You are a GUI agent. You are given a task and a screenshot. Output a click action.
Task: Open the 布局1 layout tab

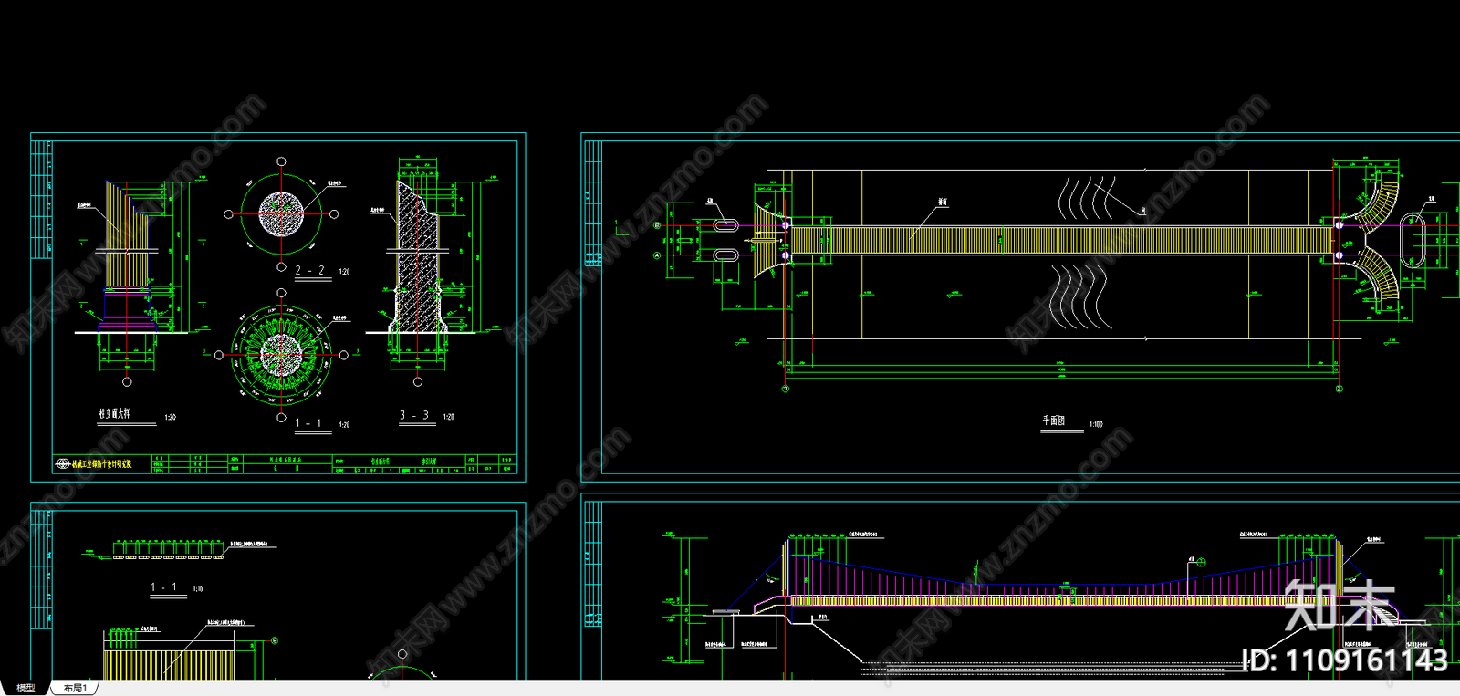pyautogui.click(x=75, y=688)
